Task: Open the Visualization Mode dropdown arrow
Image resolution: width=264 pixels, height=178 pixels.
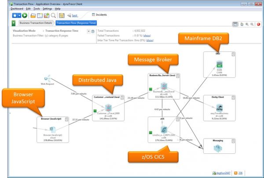Action: click(x=88, y=31)
